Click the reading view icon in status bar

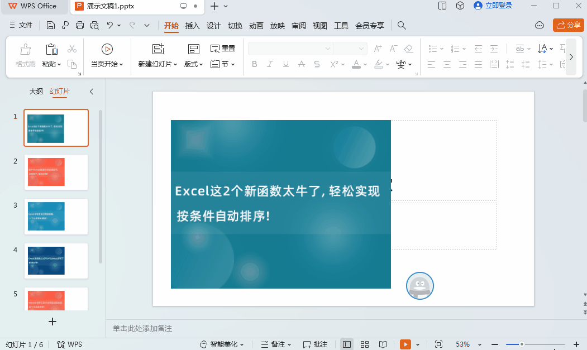[x=383, y=344]
